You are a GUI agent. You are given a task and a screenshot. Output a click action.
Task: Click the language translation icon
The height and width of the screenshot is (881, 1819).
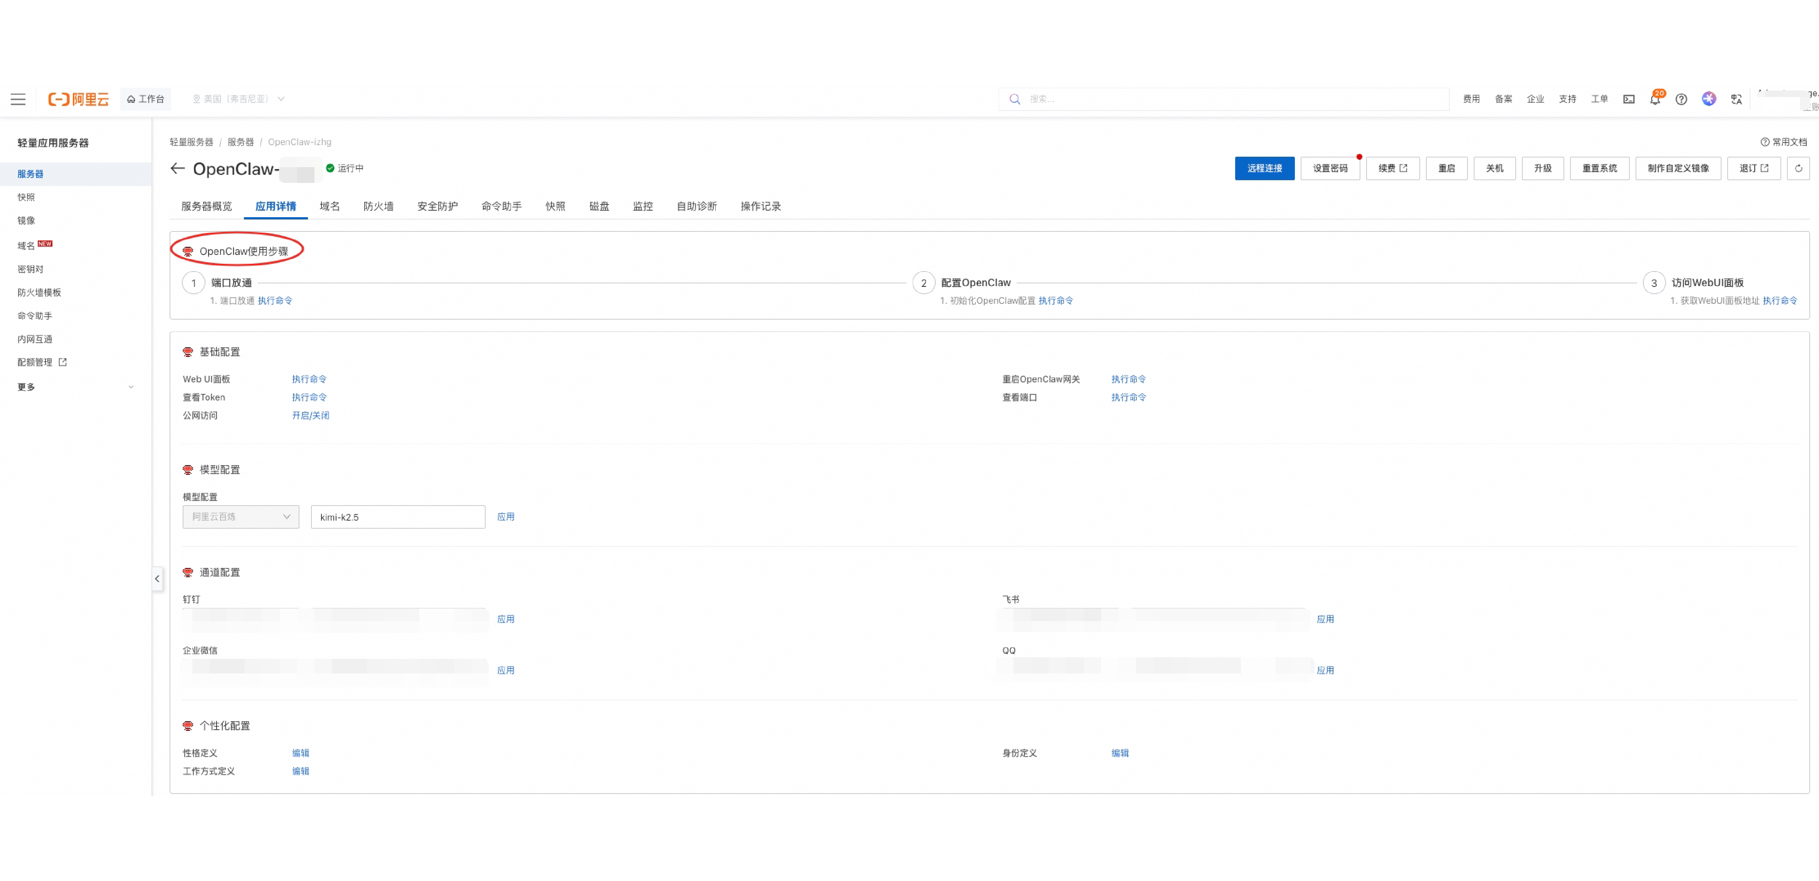[1737, 99]
